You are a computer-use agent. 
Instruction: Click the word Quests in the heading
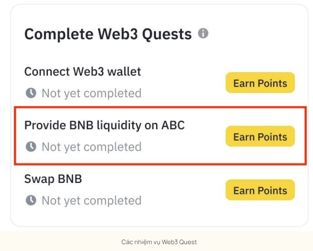click(x=166, y=34)
